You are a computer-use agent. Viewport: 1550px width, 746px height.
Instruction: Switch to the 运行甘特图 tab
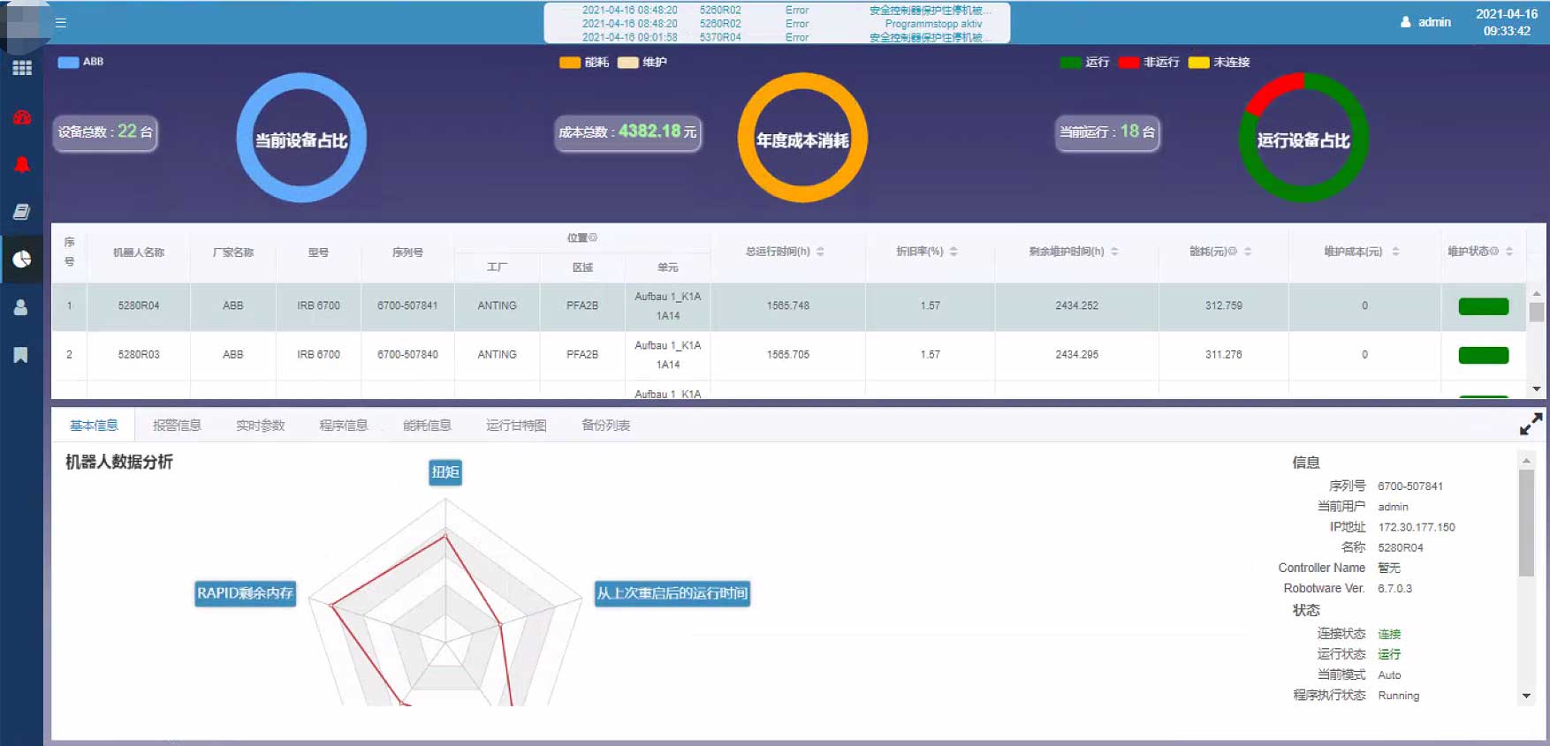[516, 426]
